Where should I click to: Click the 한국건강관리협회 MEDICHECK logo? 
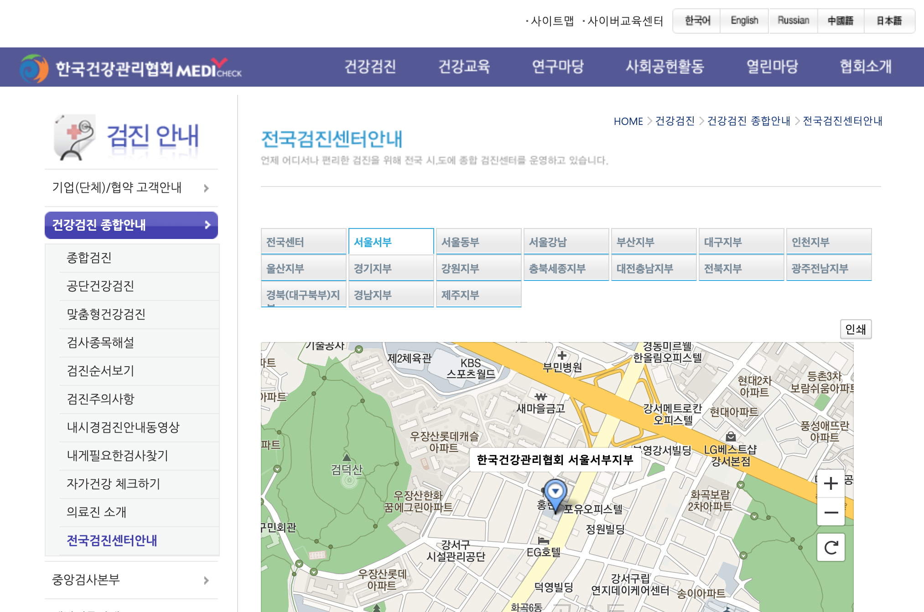131,68
